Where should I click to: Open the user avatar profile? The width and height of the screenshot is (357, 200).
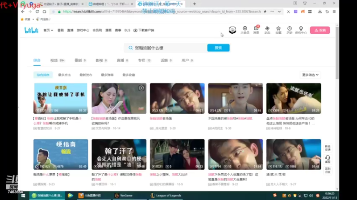[x=232, y=30]
